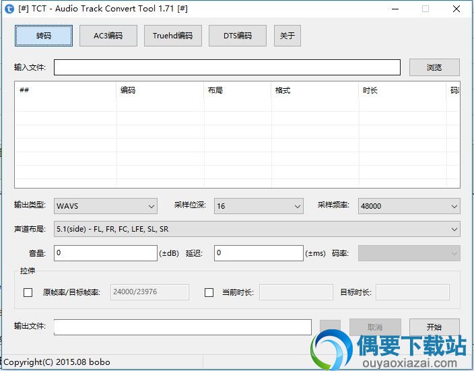
Task: Open the 采样位深 dropdown showing 16
Action: (259, 206)
